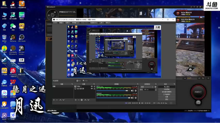Launch the cow-head game accelerator shortcut

click(x=13, y=16)
